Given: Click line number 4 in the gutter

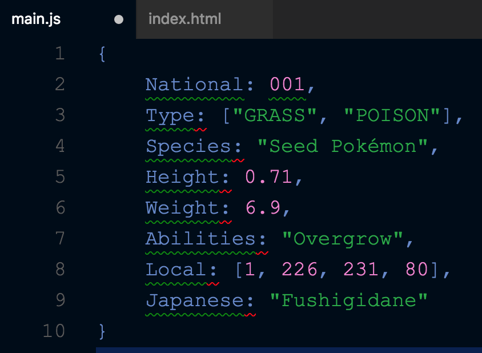Looking at the screenshot, I should (x=60, y=146).
